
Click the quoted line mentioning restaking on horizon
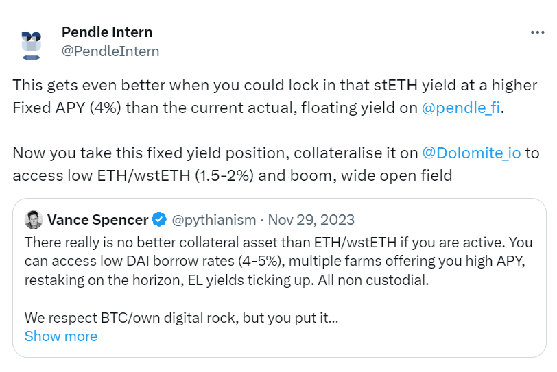click(226, 280)
